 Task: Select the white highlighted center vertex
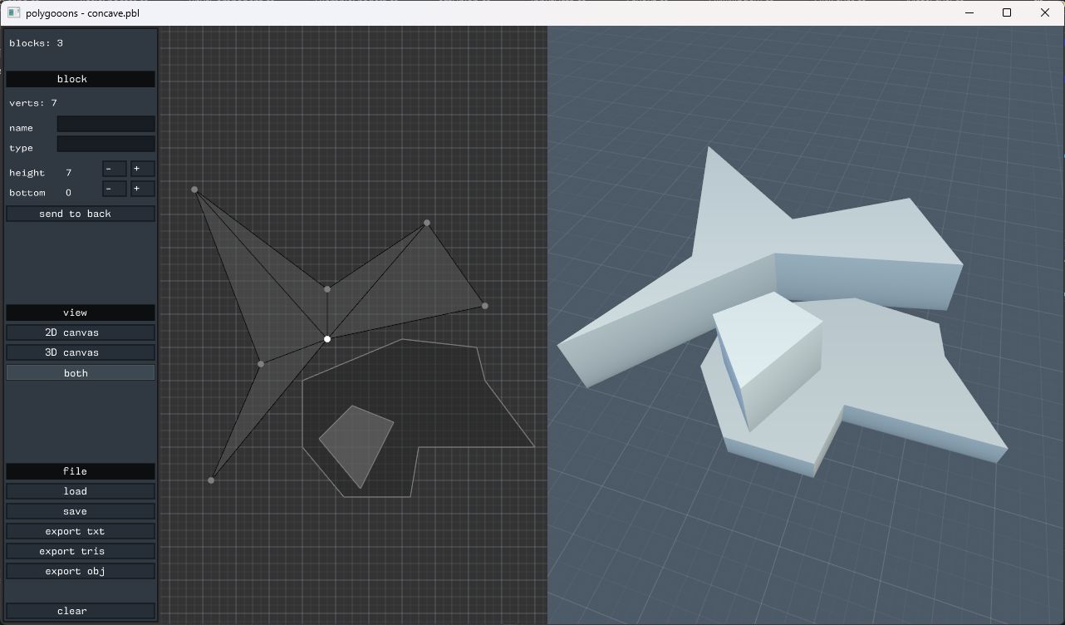tap(327, 339)
